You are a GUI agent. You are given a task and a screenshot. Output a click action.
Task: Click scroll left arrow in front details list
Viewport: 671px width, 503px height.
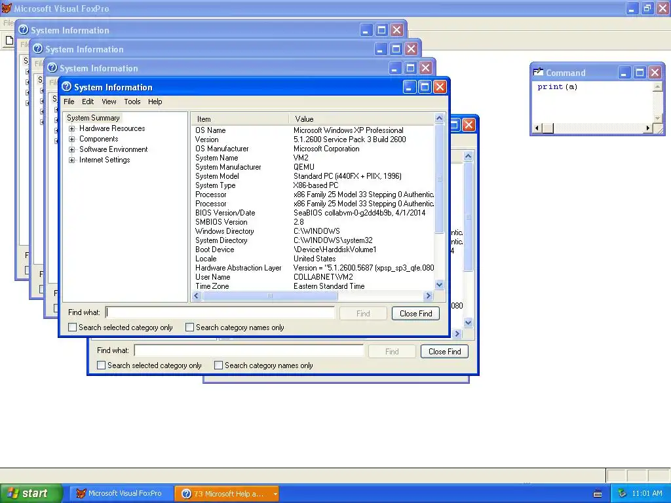click(x=197, y=295)
